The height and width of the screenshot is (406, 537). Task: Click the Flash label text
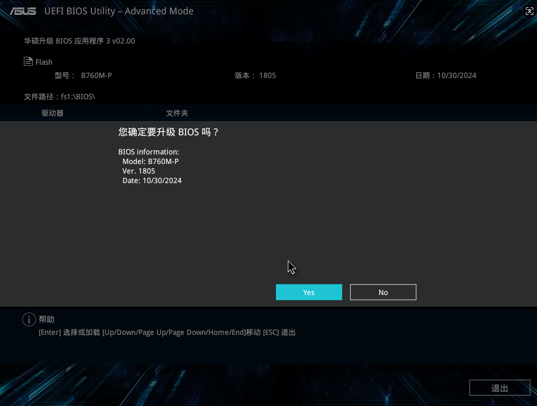tap(44, 62)
